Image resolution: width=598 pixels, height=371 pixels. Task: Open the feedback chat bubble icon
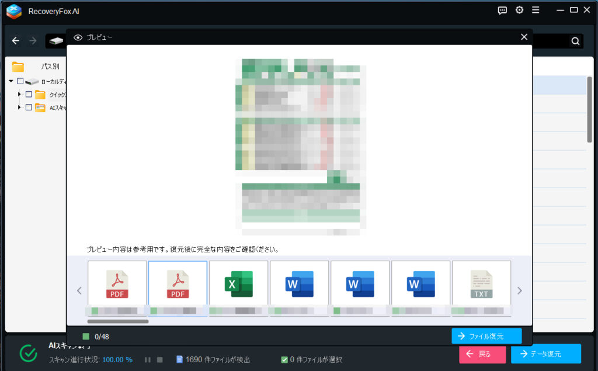tap(502, 11)
